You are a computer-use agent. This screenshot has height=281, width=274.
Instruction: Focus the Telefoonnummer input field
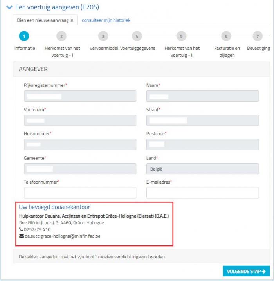click(80, 193)
